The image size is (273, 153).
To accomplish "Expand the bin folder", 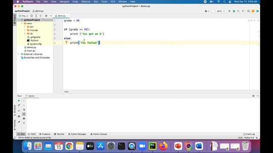I will [25, 27].
